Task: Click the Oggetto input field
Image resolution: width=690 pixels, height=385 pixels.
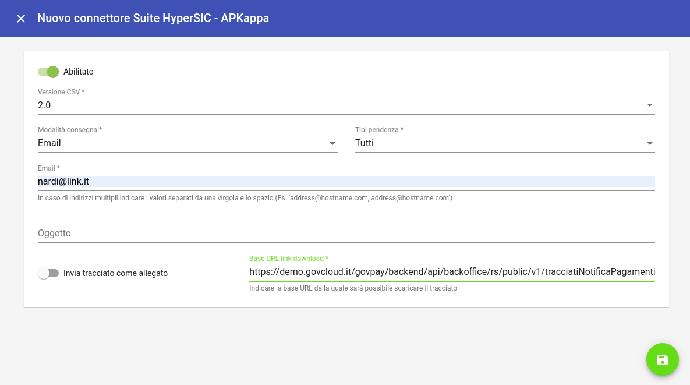Action: 346,233
